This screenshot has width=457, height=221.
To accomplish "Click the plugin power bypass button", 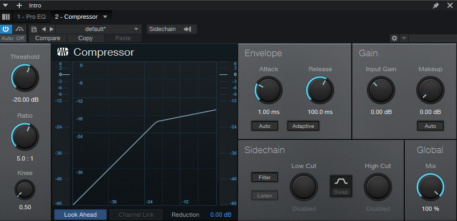I will (6, 29).
